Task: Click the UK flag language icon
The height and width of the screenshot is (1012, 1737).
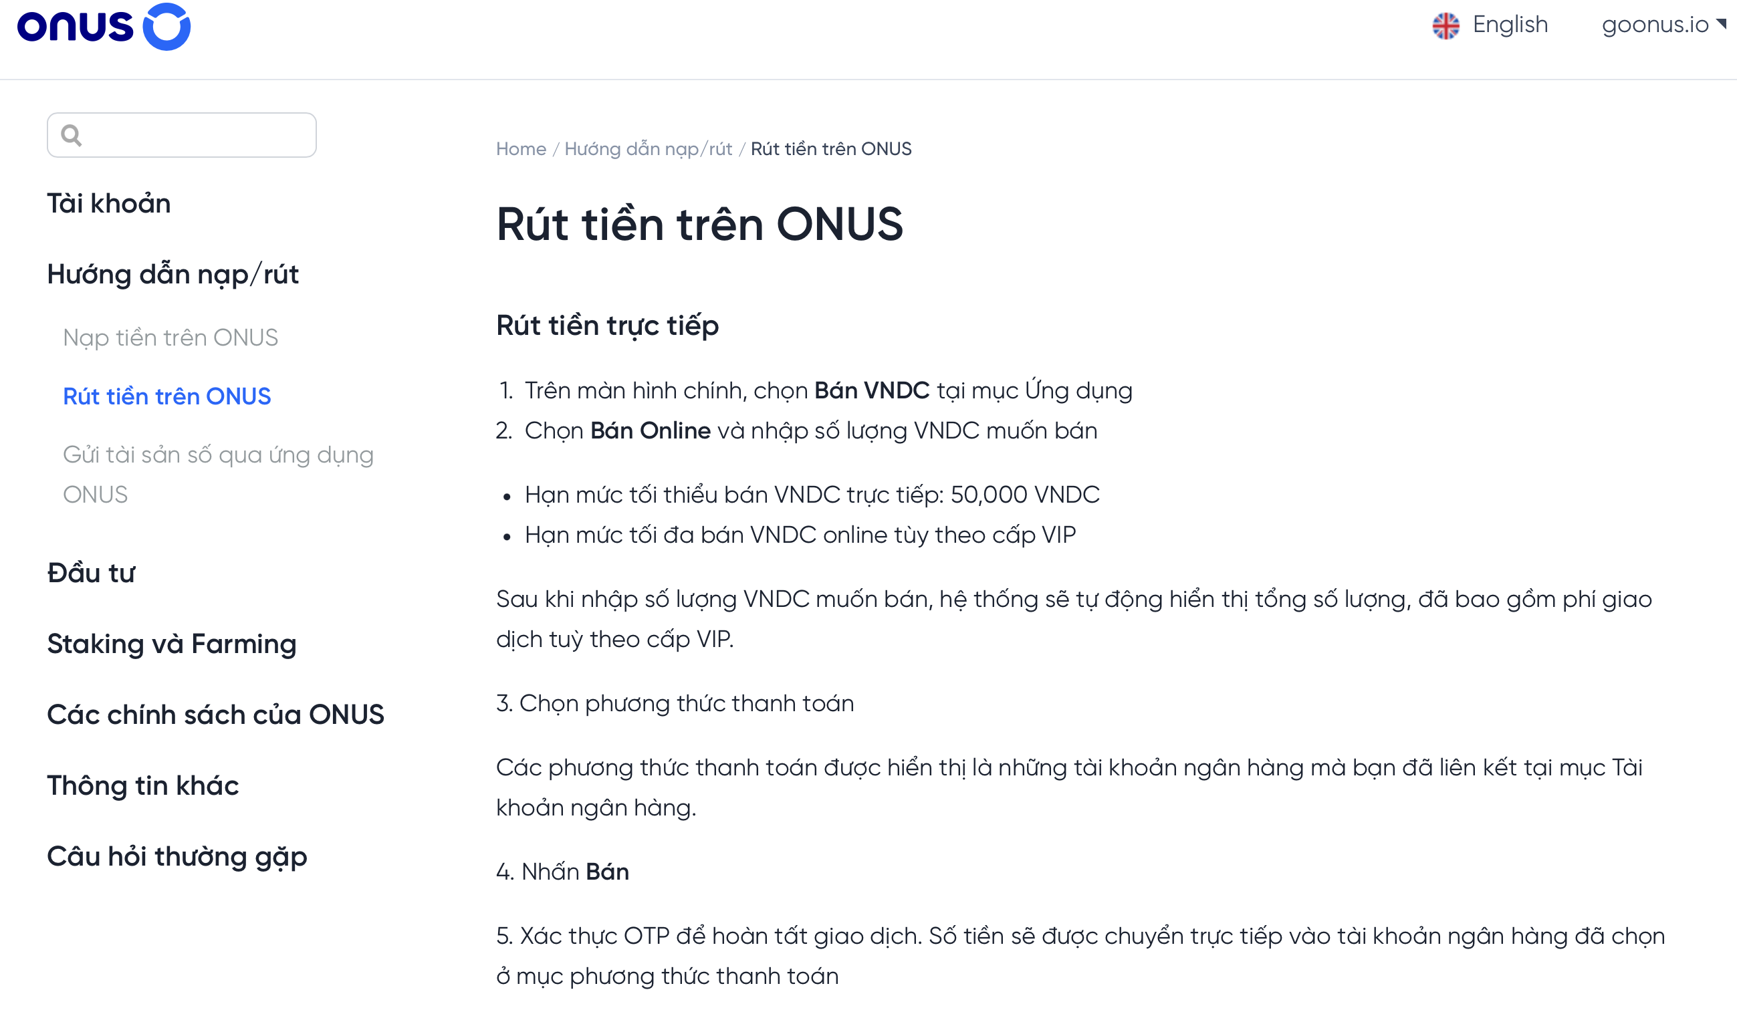Action: coord(1445,26)
